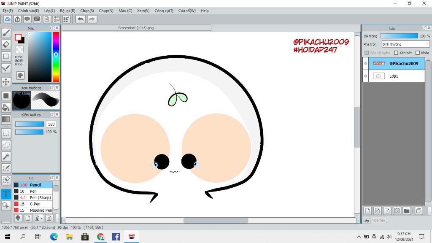Image resolution: width=432 pixels, height=243 pixels.
Task: Select the transparent color swatch
Action: point(19,50)
